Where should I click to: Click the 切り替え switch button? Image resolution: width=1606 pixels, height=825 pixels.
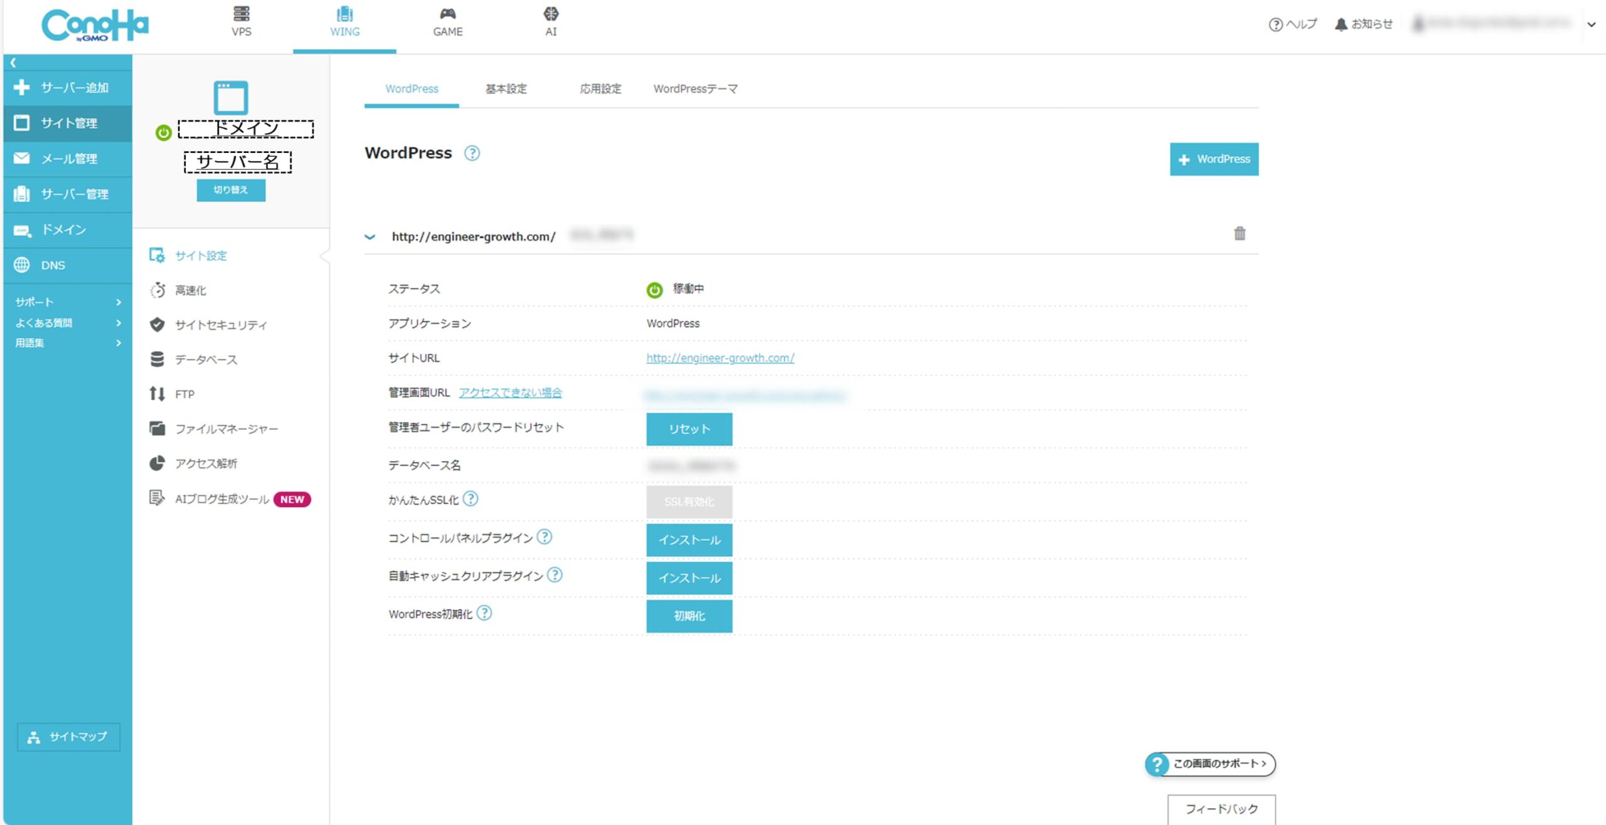point(231,190)
